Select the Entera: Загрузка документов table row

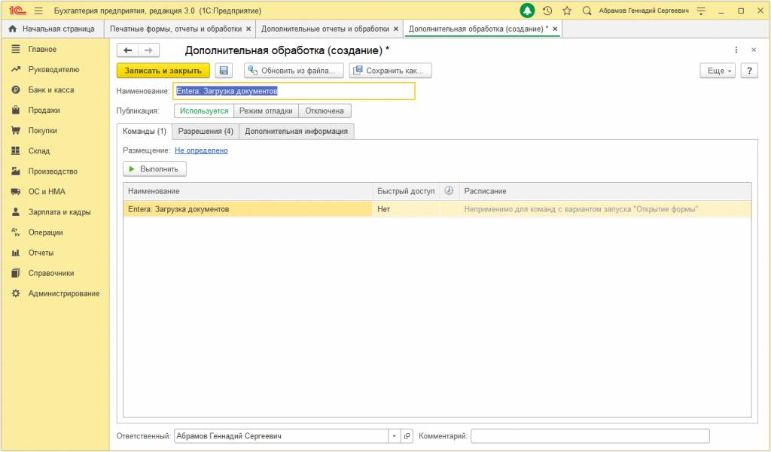(x=437, y=209)
